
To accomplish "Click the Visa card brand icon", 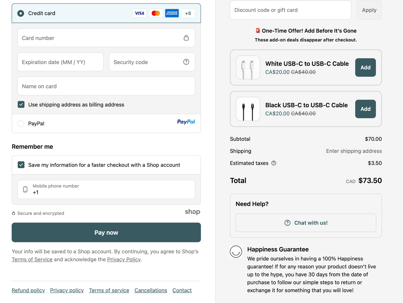I will 140,13.
